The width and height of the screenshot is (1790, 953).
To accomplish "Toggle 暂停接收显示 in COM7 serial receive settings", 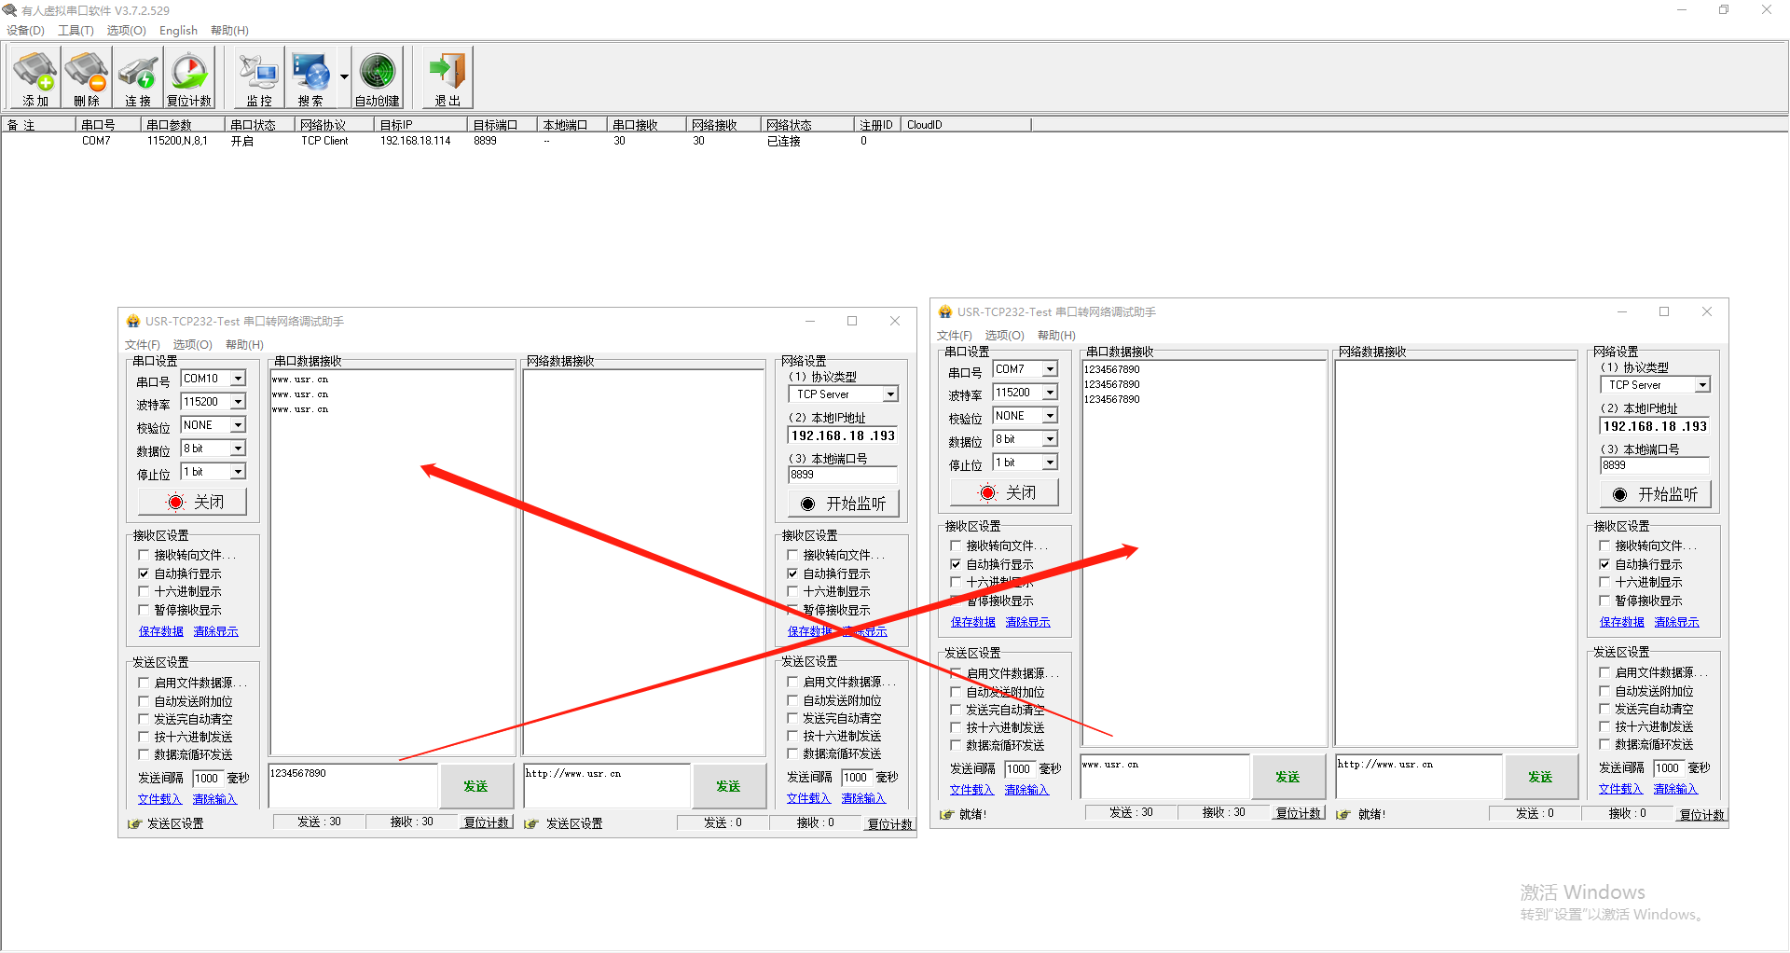I will [x=956, y=601].
